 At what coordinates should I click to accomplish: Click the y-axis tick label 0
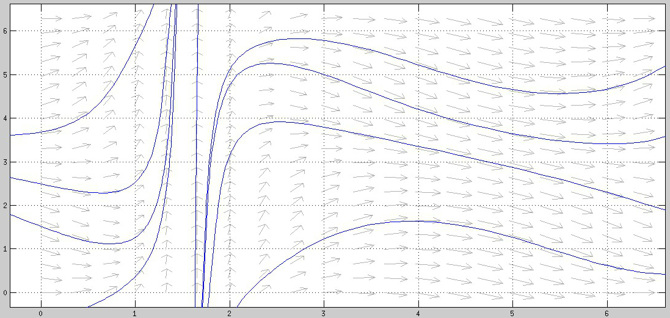(4, 293)
